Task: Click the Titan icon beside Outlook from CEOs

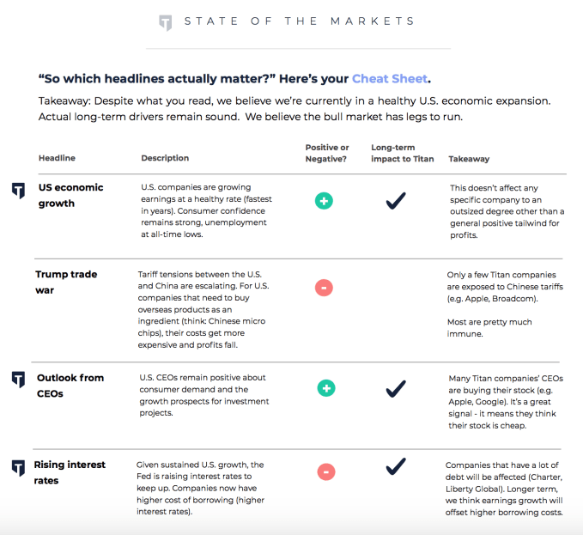Action: click(x=17, y=380)
